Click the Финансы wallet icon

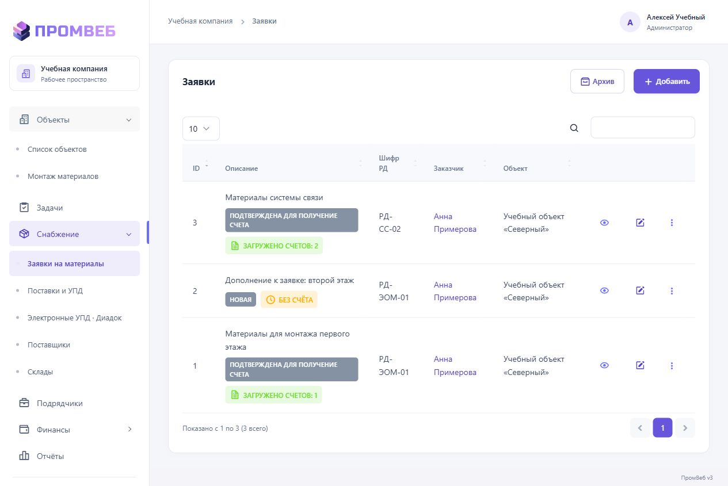pos(24,430)
